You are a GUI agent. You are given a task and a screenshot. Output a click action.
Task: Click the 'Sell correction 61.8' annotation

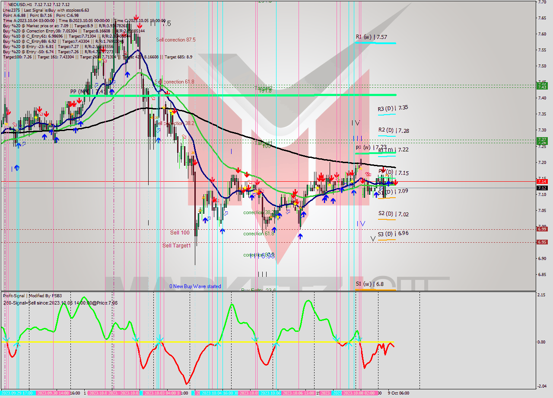pyautogui.click(x=175, y=82)
